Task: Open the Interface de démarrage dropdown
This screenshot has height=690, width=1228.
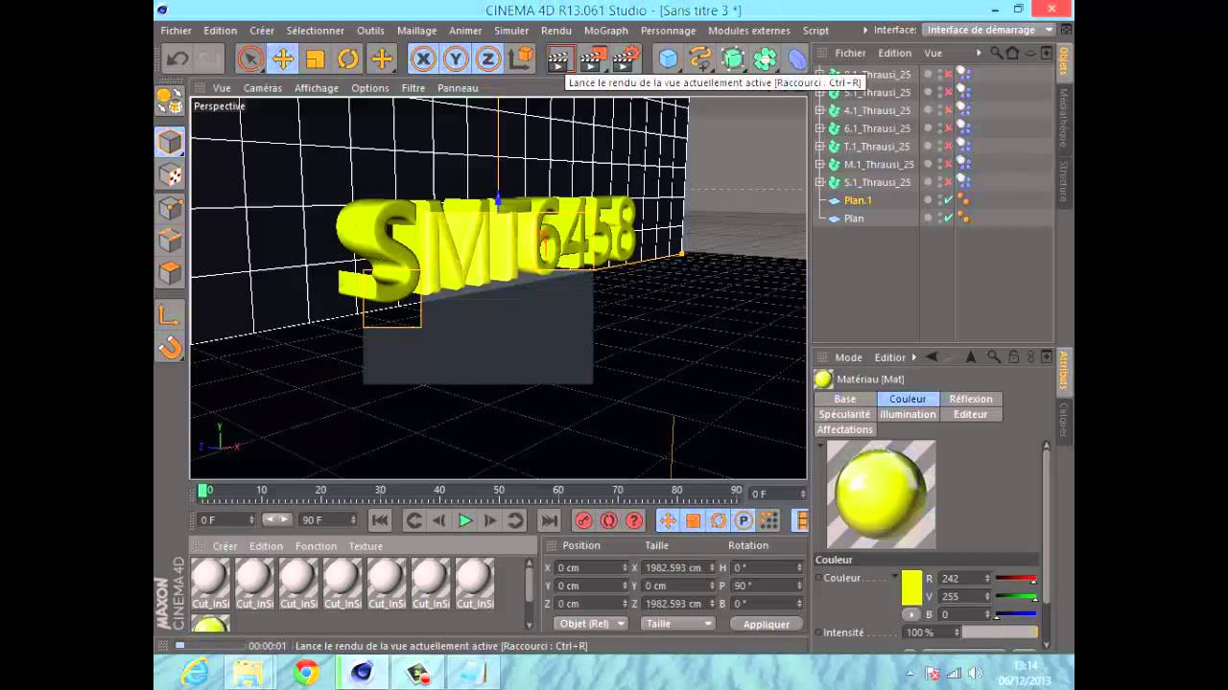Action: tap(988, 30)
